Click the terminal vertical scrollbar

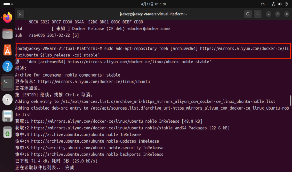coord(290,100)
